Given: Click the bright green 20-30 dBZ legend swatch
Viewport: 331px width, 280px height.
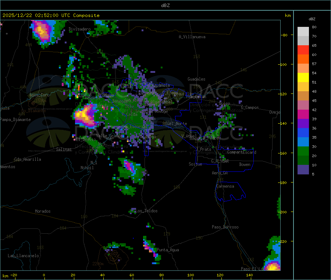Looking at the screenshot, I should 303,151.
